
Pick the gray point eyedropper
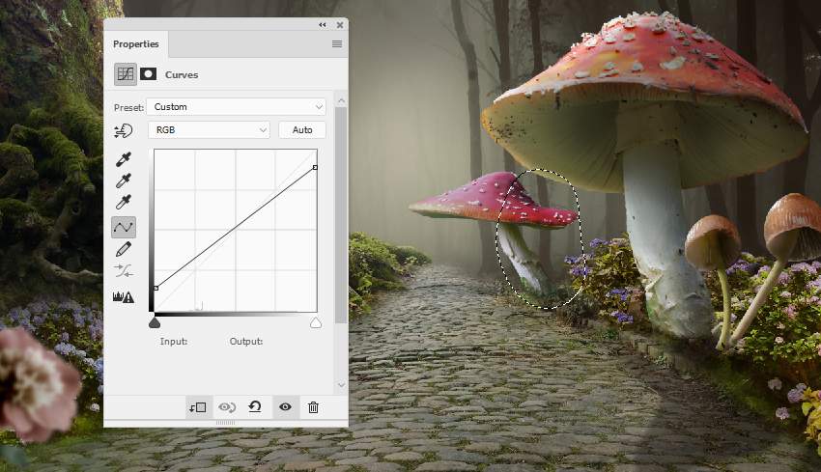point(124,180)
